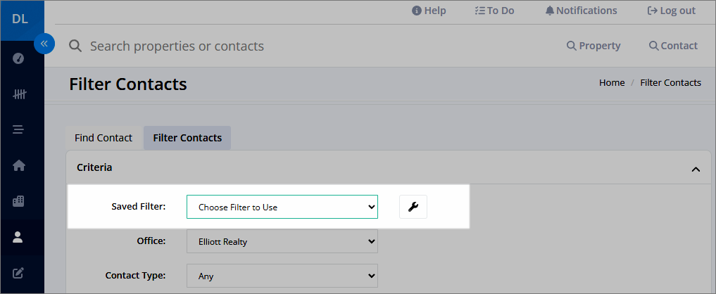Click the Log out link

click(671, 11)
